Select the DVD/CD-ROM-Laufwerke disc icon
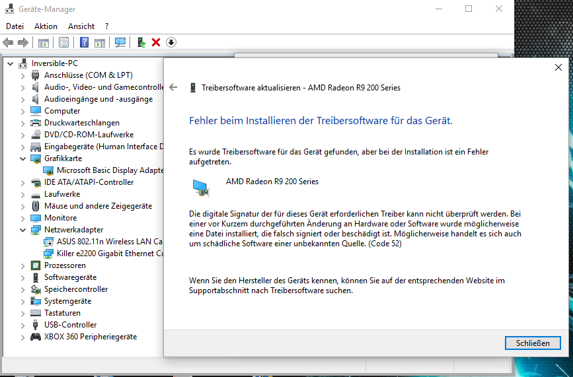573x377 pixels. (x=36, y=135)
